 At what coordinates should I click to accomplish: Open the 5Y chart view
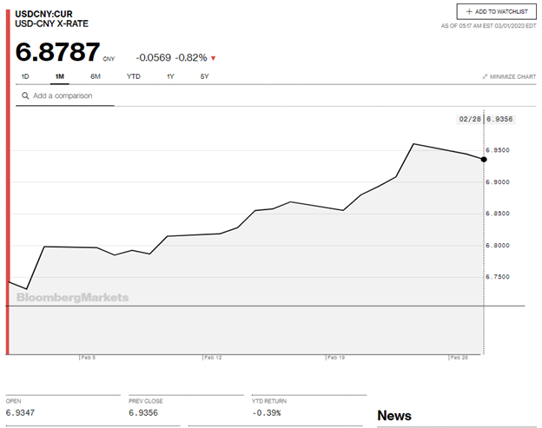[x=204, y=76]
